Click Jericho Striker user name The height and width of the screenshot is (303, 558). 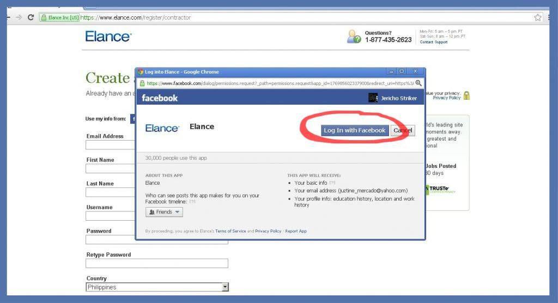click(x=398, y=98)
